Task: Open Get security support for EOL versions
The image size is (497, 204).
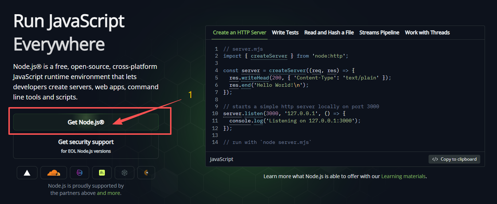Action: (86, 146)
